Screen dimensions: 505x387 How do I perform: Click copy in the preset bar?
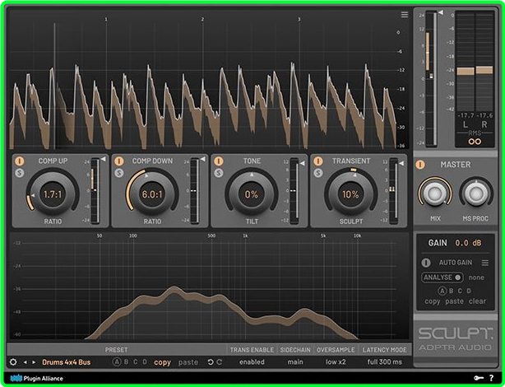click(162, 362)
